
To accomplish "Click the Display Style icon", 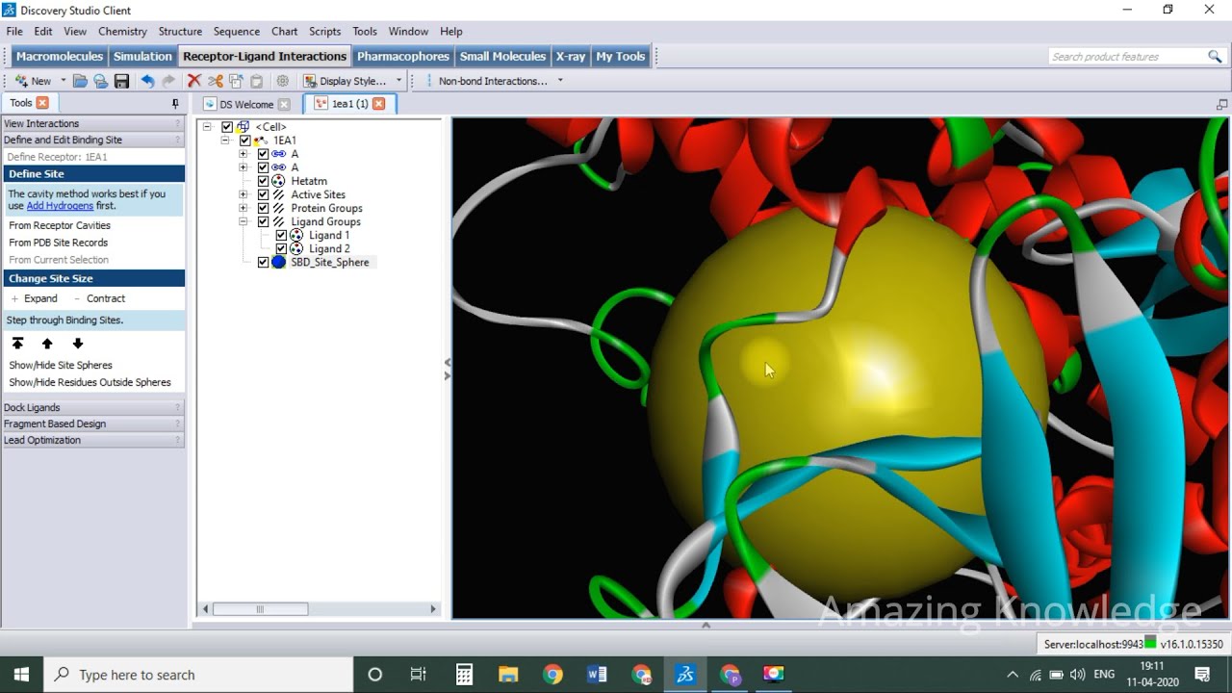I will [310, 81].
